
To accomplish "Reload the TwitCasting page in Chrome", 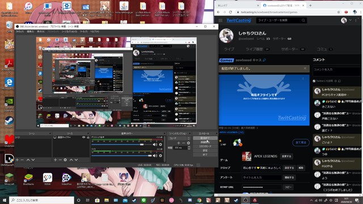I will 230,12.
